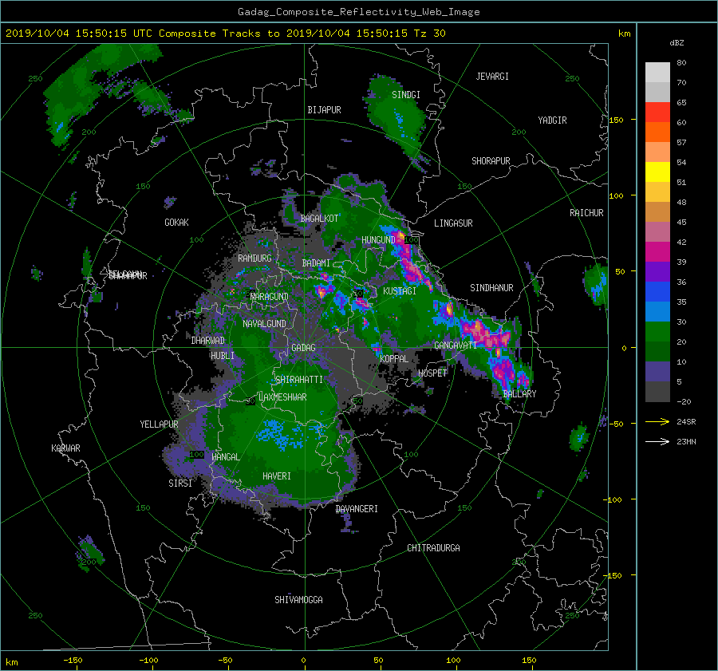Click the BALLARY city label
The width and height of the screenshot is (718, 671).
(519, 394)
